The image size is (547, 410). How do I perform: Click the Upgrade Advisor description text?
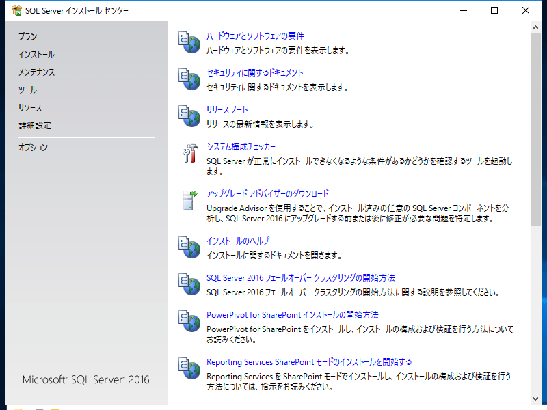click(358, 213)
